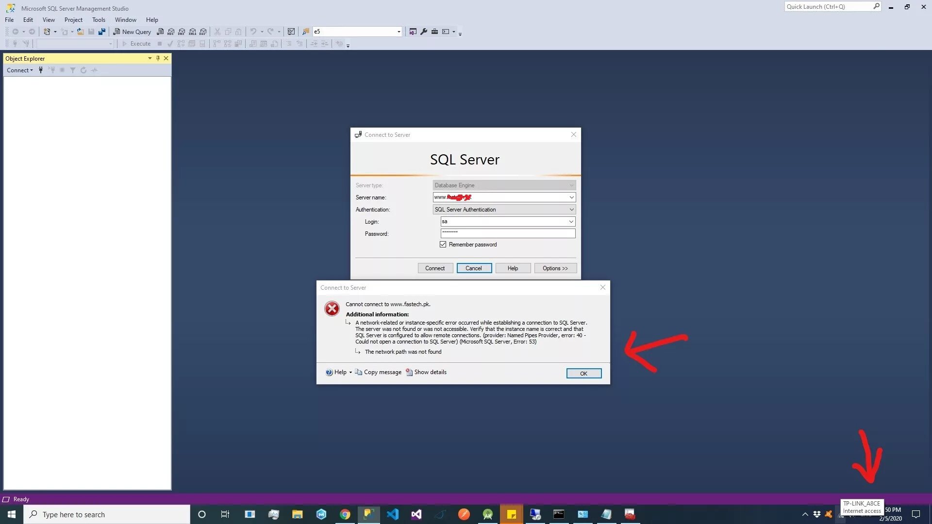Click the SQL Server Activity Monitor icon
Image resolution: width=932 pixels, height=524 pixels.
tap(291, 32)
